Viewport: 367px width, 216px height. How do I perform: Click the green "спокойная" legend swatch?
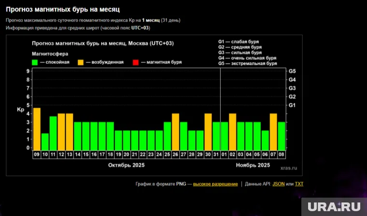pyautogui.click(x=35, y=62)
